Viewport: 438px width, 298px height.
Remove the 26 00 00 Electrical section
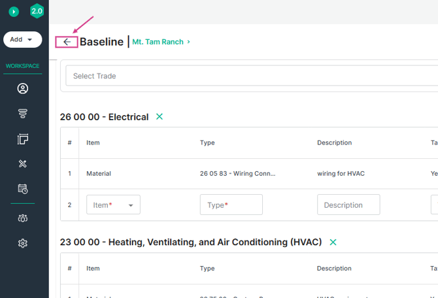pyautogui.click(x=160, y=116)
